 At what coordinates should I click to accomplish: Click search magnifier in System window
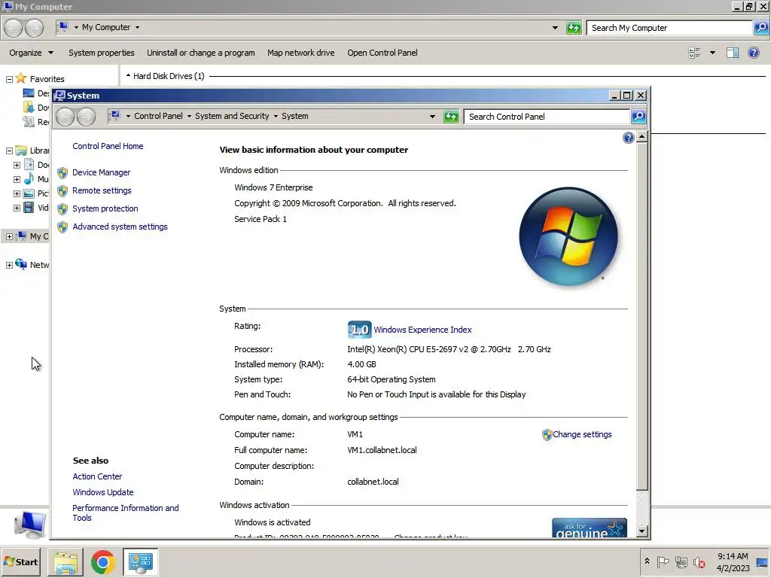pyautogui.click(x=638, y=117)
